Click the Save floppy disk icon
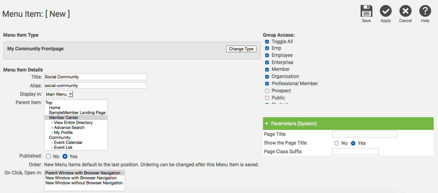Image resolution: width=438 pixels, height=193 pixels. 366,11
